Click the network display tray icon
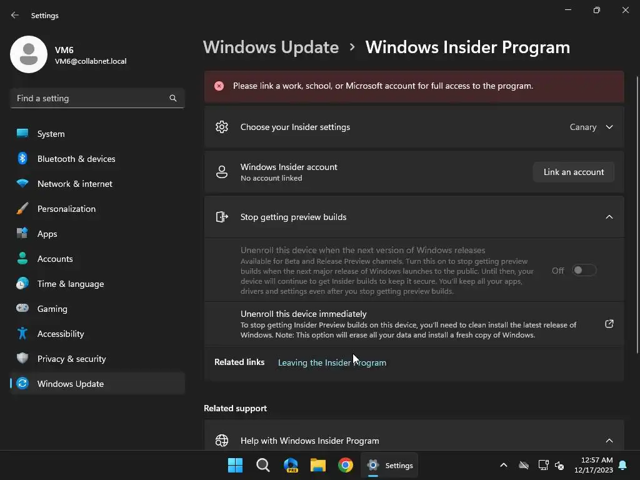This screenshot has height=480, width=640. [543, 465]
